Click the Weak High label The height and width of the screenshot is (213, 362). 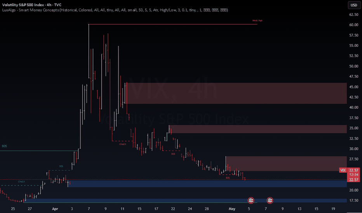[257, 21]
